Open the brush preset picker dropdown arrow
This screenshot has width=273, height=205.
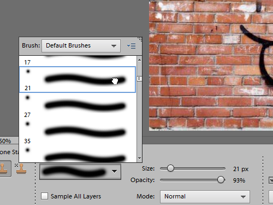point(114,171)
